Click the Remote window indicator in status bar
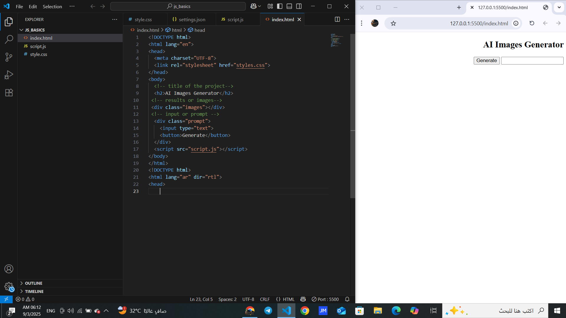The width and height of the screenshot is (566, 318). [6, 299]
